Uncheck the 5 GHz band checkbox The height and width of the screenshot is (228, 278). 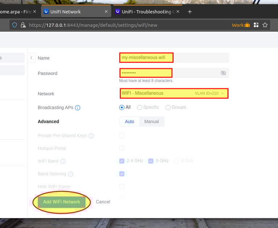click(x=151, y=161)
